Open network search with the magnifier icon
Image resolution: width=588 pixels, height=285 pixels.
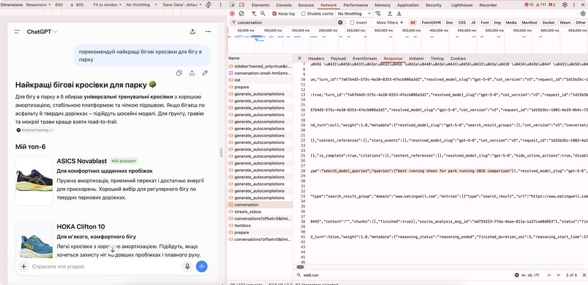click(263, 14)
